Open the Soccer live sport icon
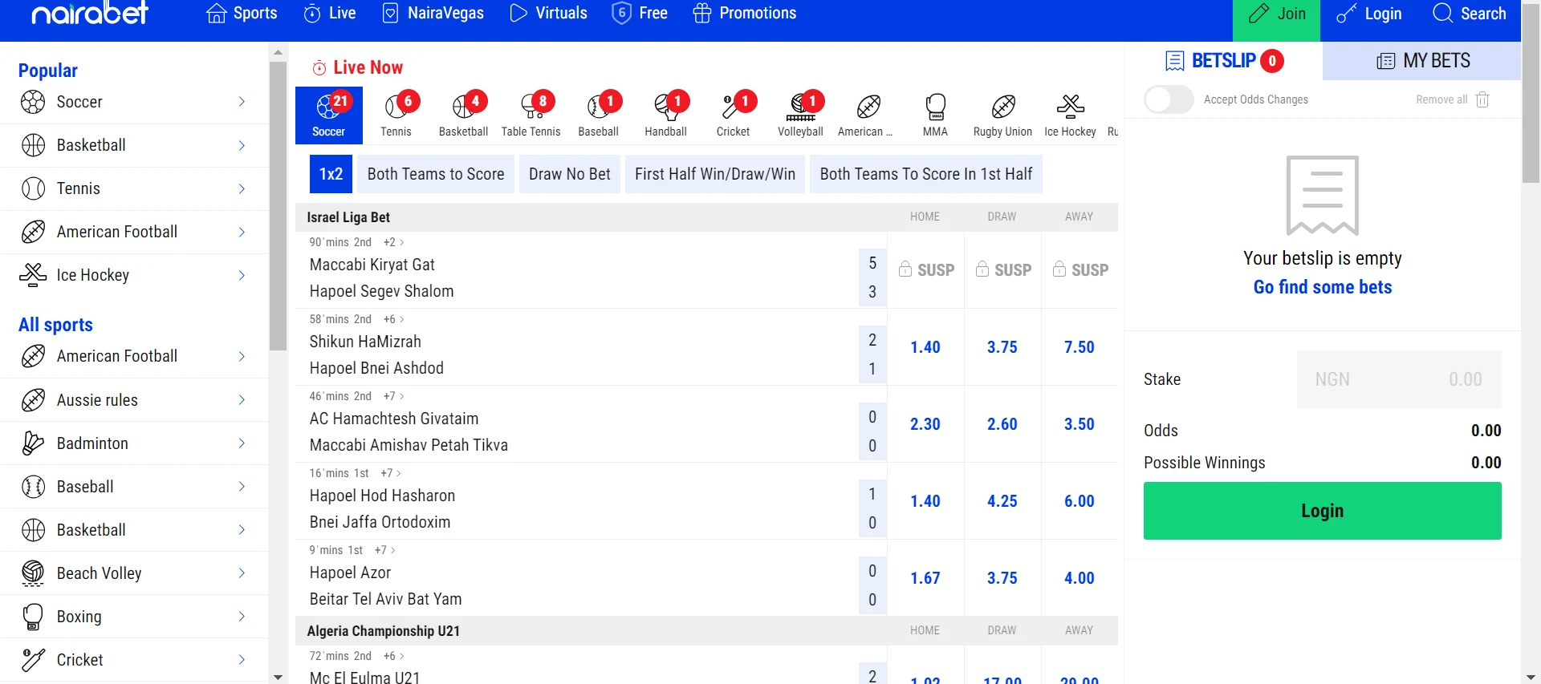1541x684 pixels. (328, 115)
